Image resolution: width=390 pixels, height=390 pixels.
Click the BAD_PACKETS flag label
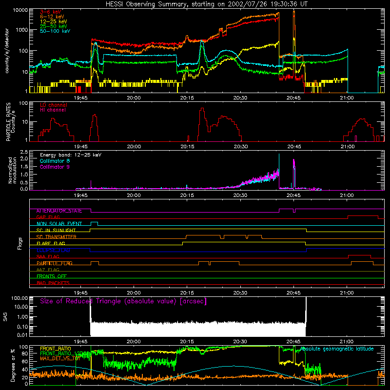(x=53, y=283)
